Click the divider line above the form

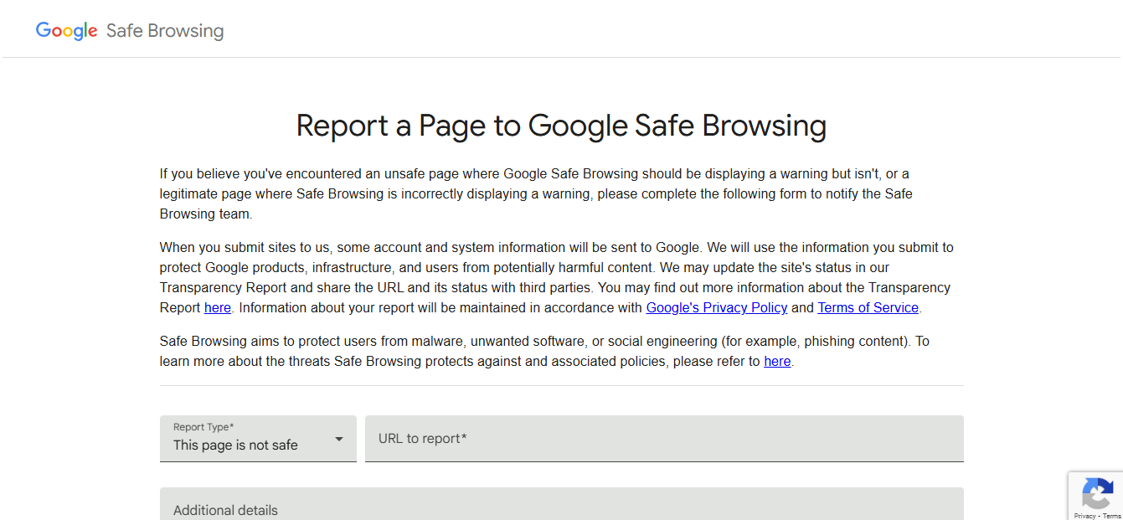click(x=561, y=385)
